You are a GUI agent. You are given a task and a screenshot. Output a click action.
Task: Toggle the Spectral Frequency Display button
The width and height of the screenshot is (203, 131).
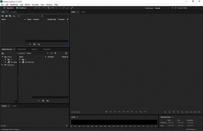[x=36, y=8]
